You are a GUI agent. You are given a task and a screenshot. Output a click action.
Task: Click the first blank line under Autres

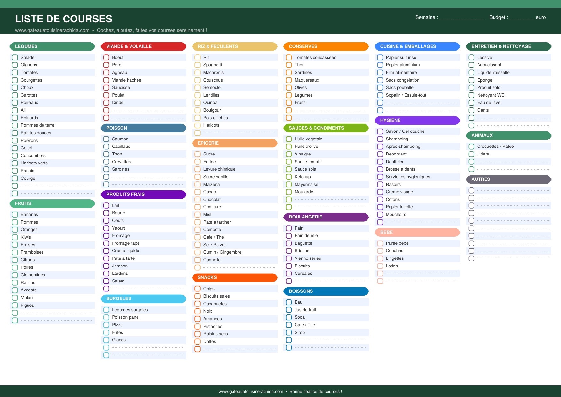coord(512,191)
